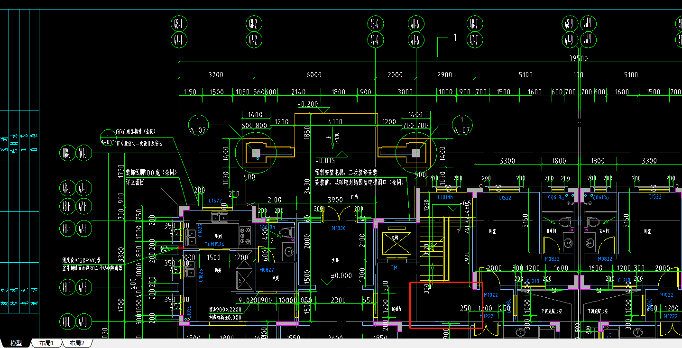Select the double kitchen sink under C1522
This screenshot has width=682, height=348.
coord(220,217)
